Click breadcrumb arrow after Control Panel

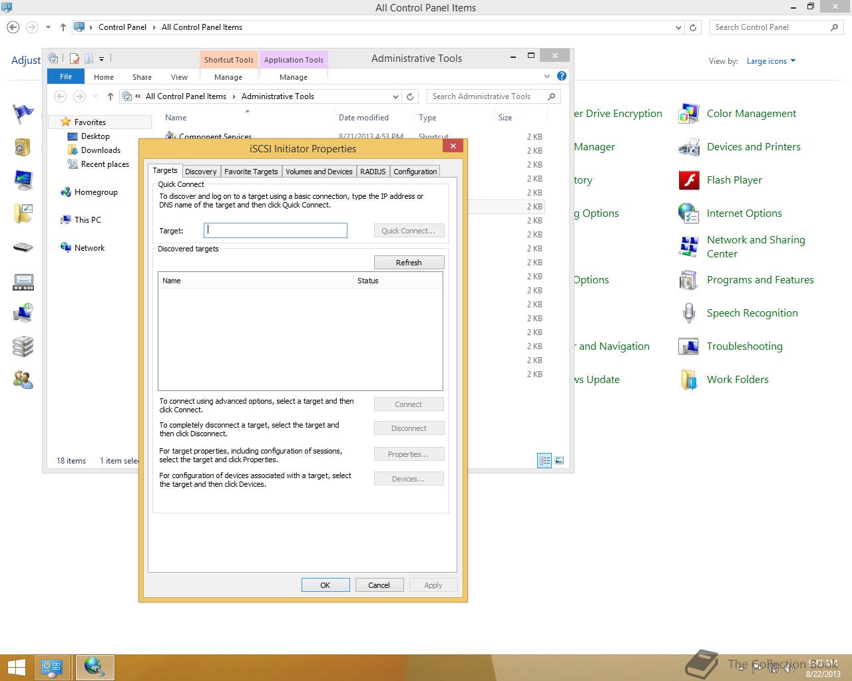click(154, 27)
